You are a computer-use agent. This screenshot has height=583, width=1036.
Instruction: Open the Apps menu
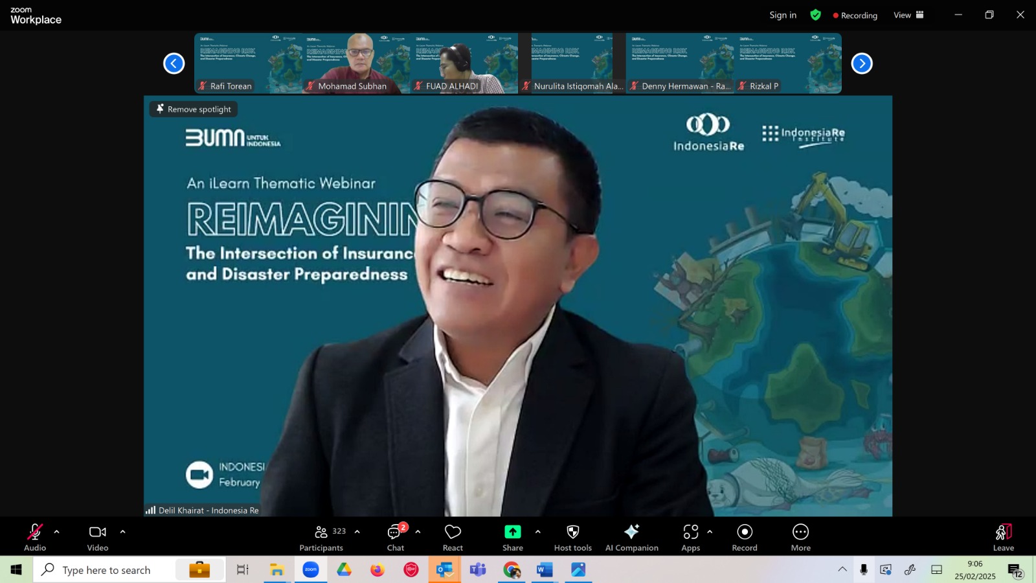691,538
